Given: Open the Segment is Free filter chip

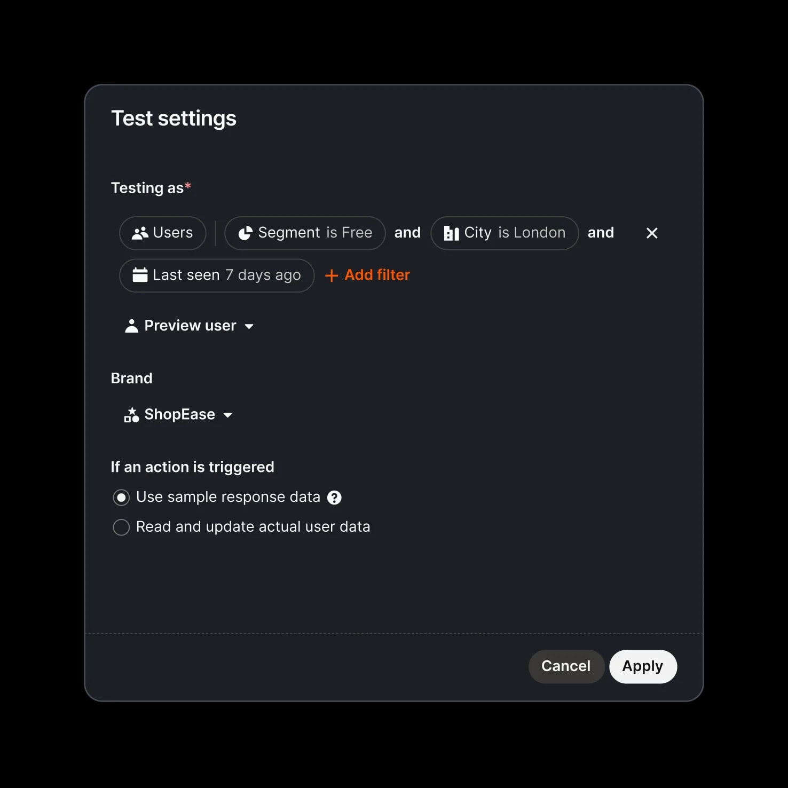Looking at the screenshot, I should 304,233.
